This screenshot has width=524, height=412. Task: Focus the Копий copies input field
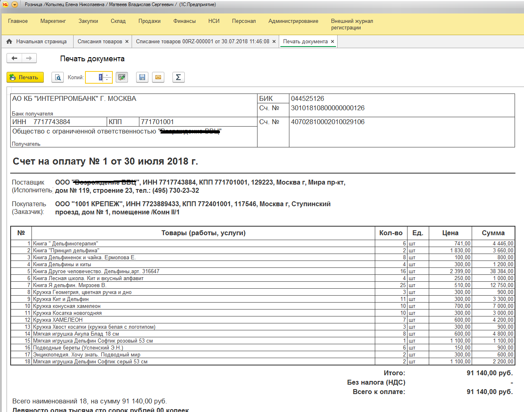point(94,77)
